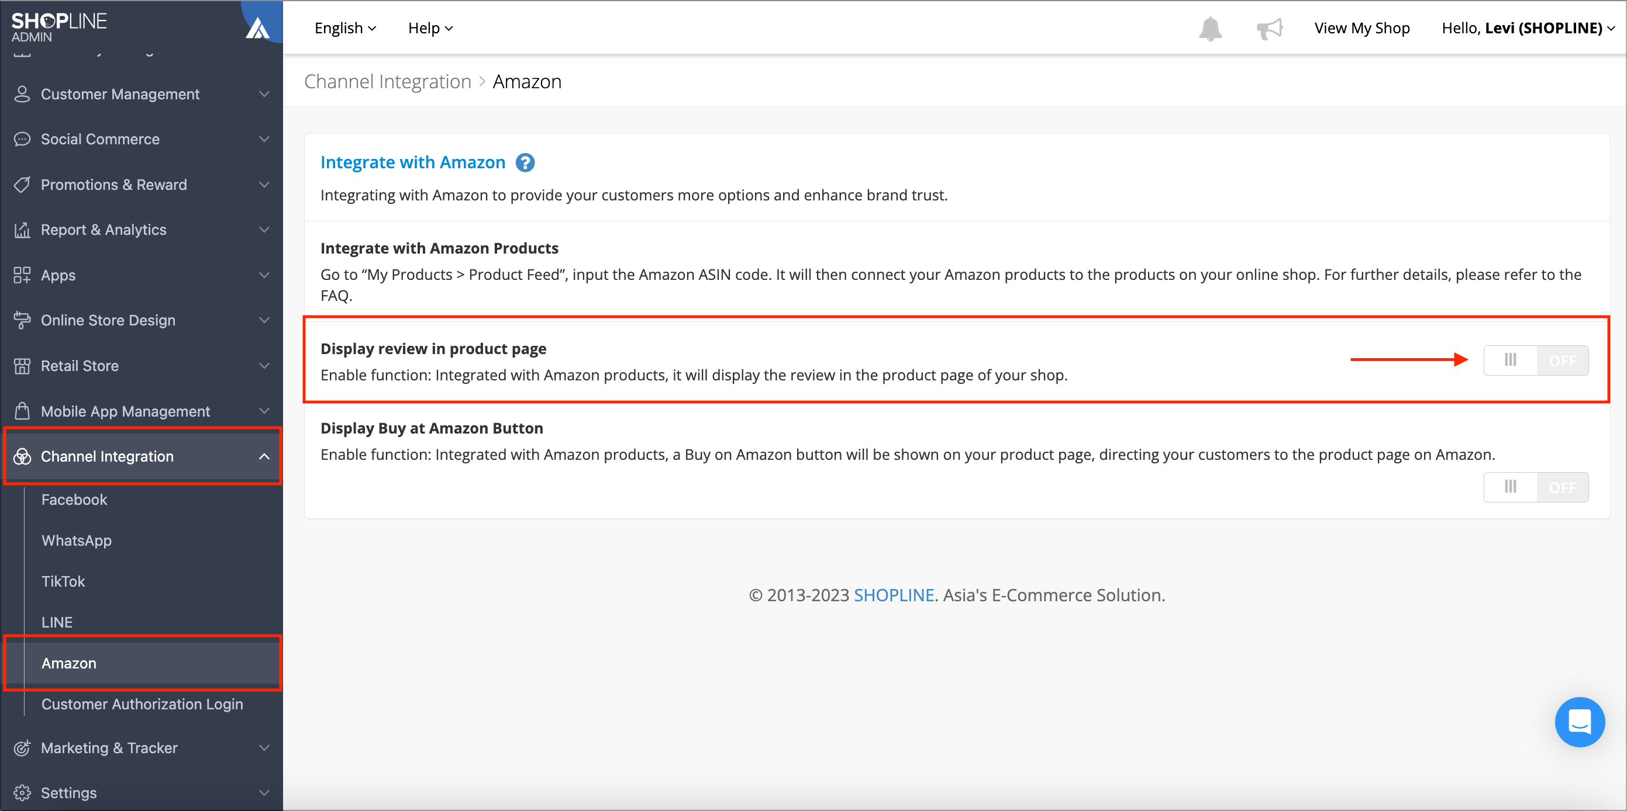Open the live chat bubble
Image resolution: width=1627 pixels, height=811 pixels.
pos(1579,722)
